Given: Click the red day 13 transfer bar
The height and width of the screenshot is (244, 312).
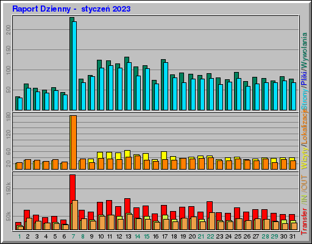Looking at the screenshot, I should pos(127,206).
